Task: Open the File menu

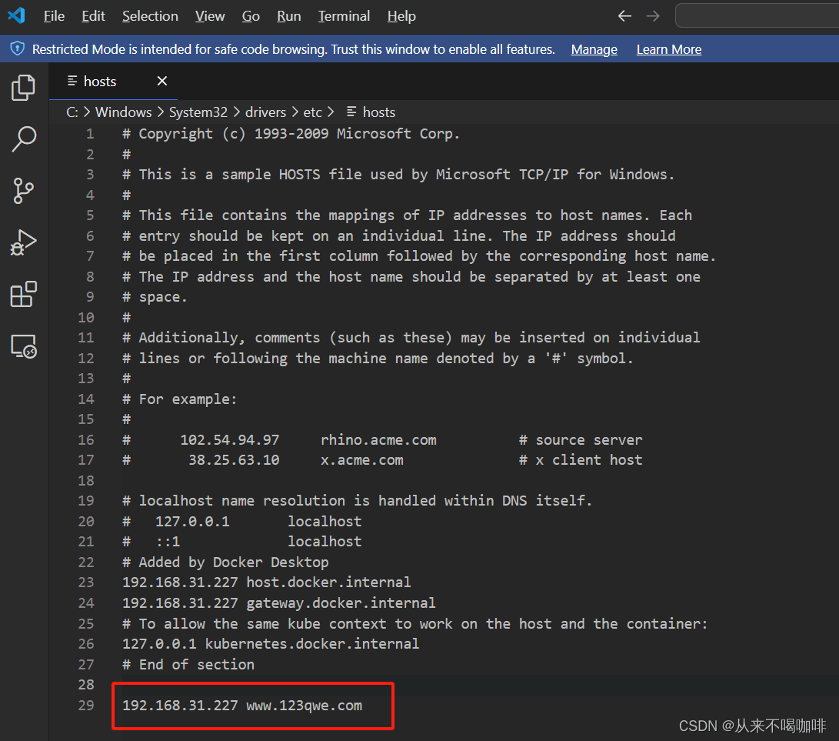Action: pos(54,16)
